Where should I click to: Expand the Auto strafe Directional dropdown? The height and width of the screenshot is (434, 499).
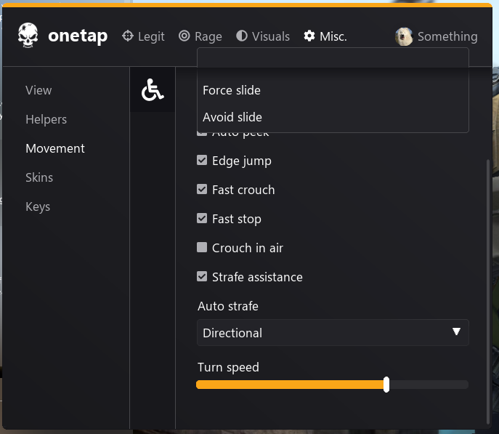pos(333,333)
